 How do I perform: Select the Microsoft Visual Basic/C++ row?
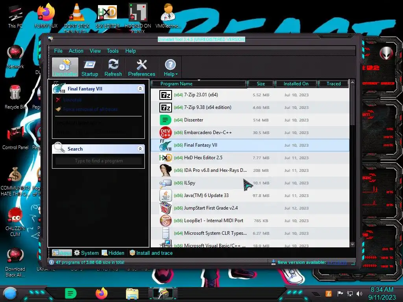[x=250, y=245]
